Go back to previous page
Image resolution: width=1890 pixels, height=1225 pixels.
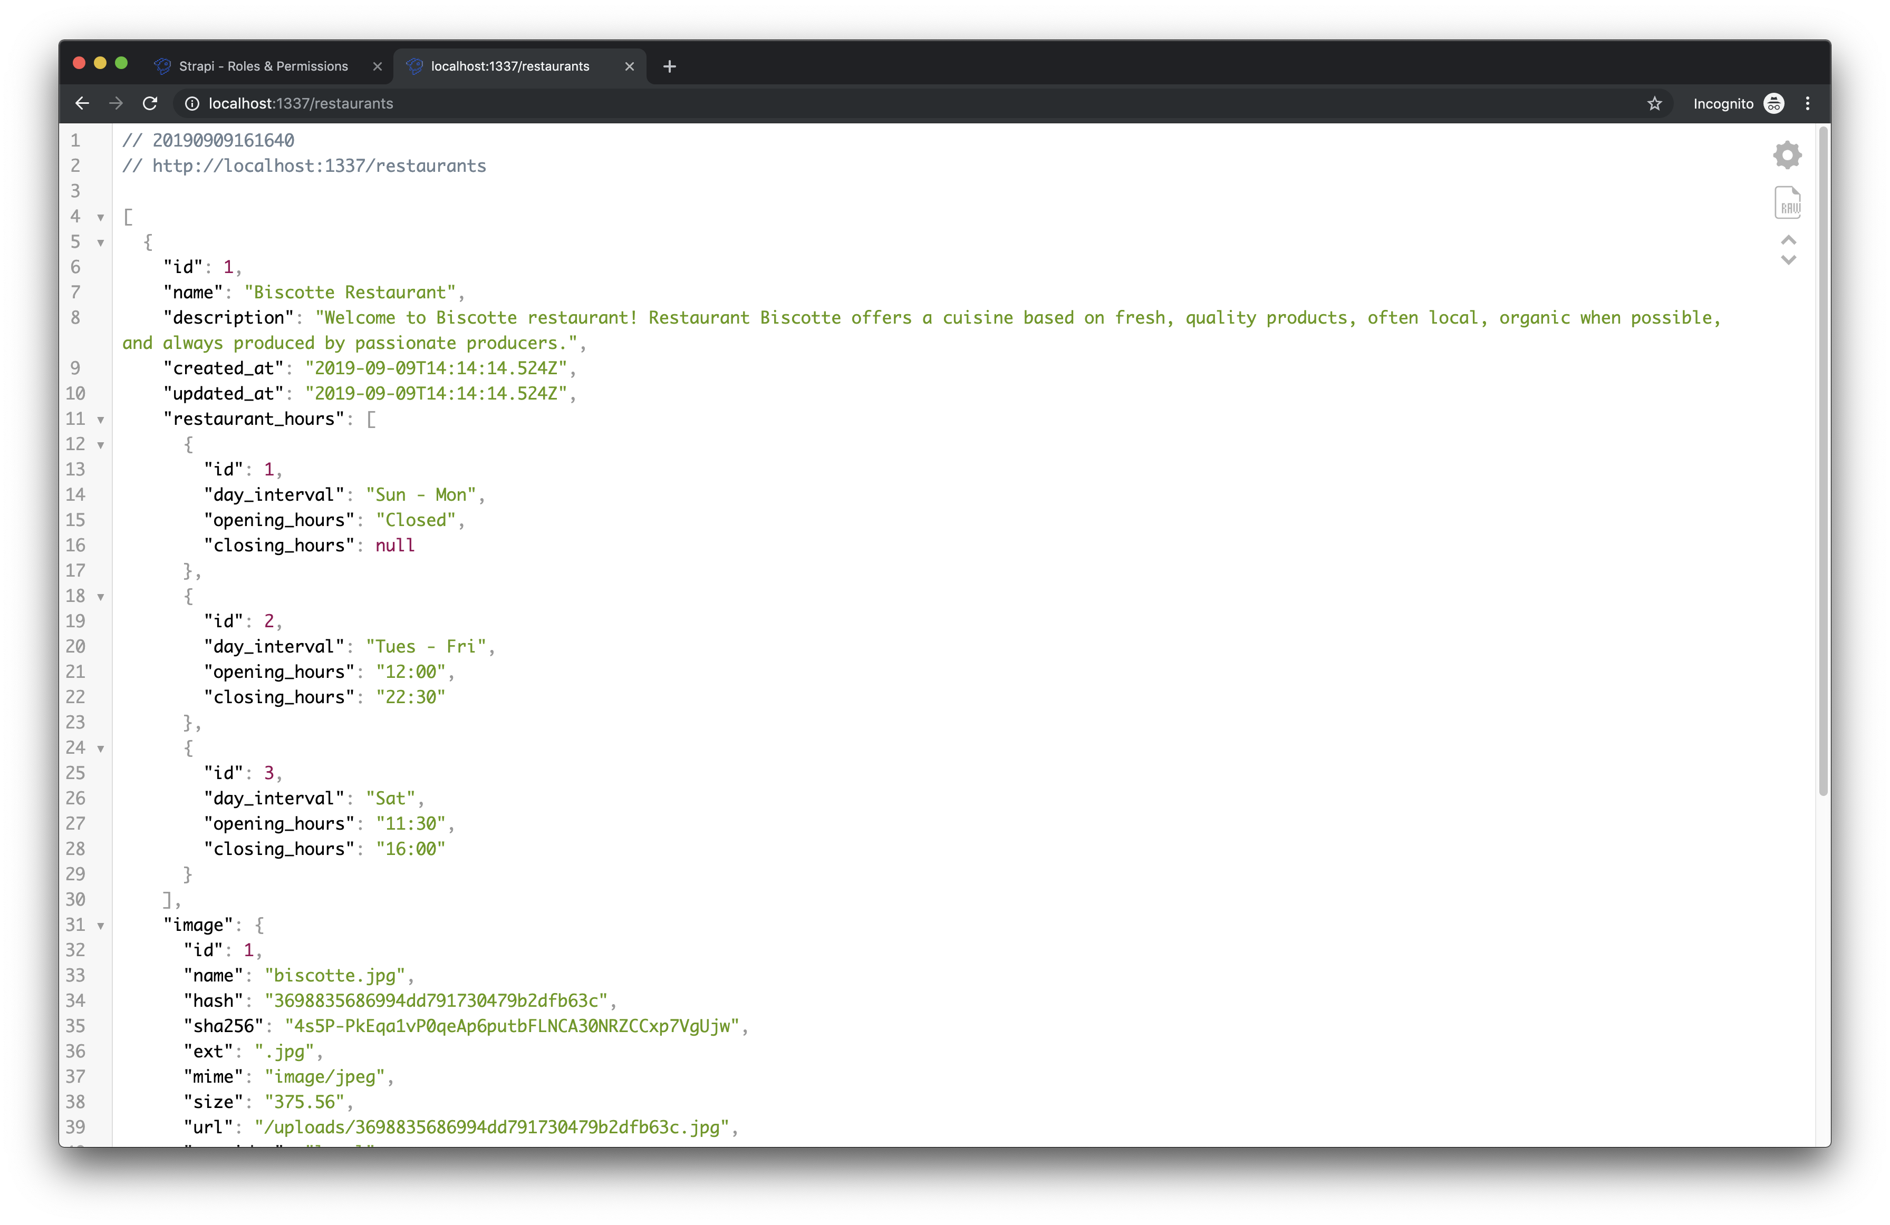click(82, 103)
